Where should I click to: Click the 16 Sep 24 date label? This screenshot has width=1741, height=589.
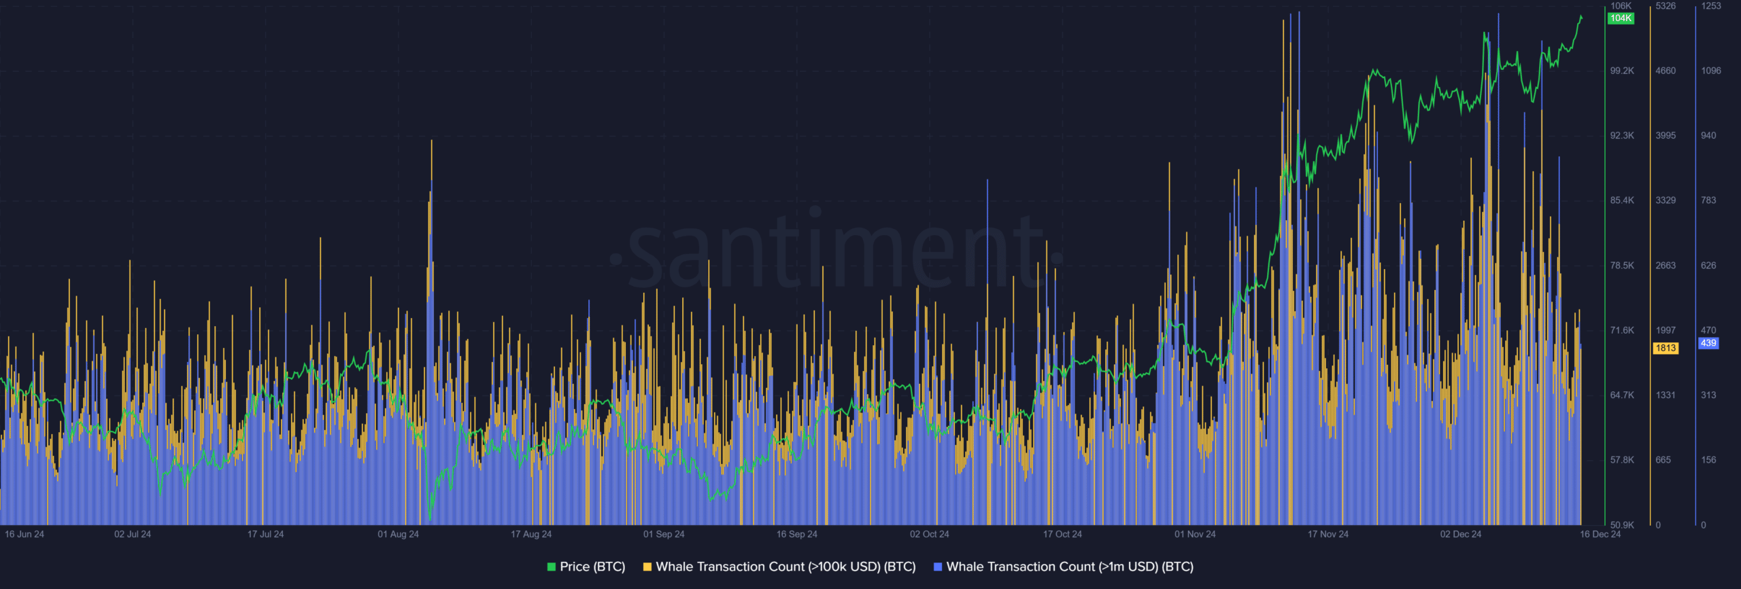(x=797, y=534)
